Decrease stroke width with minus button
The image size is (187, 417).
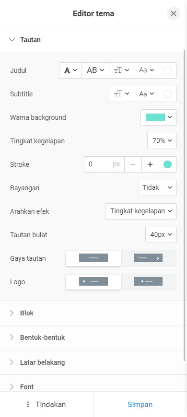pyautogui.click(x=133, y=164)
